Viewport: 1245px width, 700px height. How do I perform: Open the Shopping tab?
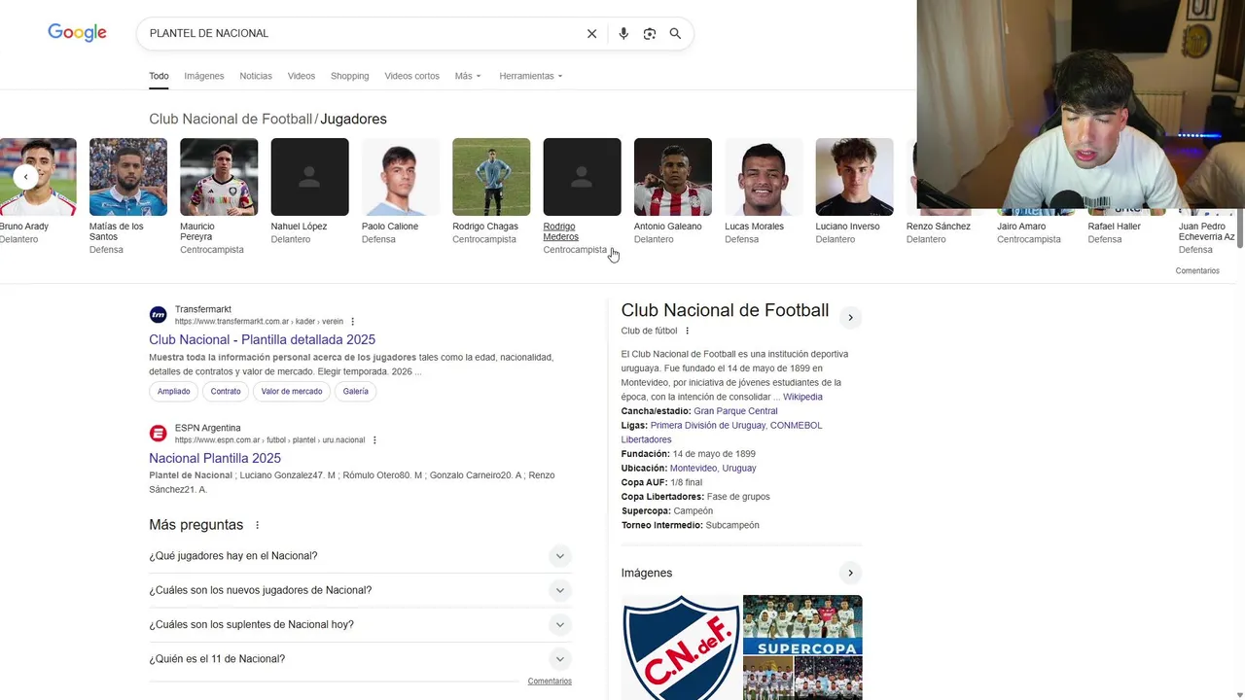coord(349,76)
